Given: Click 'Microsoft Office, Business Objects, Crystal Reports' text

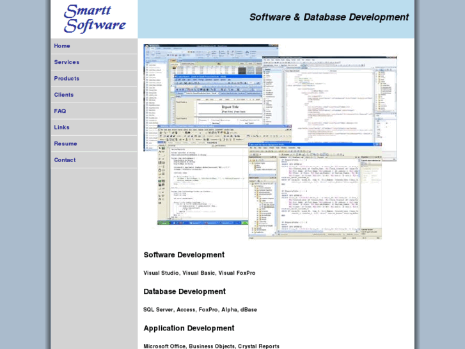Looking at the screenshot, I should [212, 346].
